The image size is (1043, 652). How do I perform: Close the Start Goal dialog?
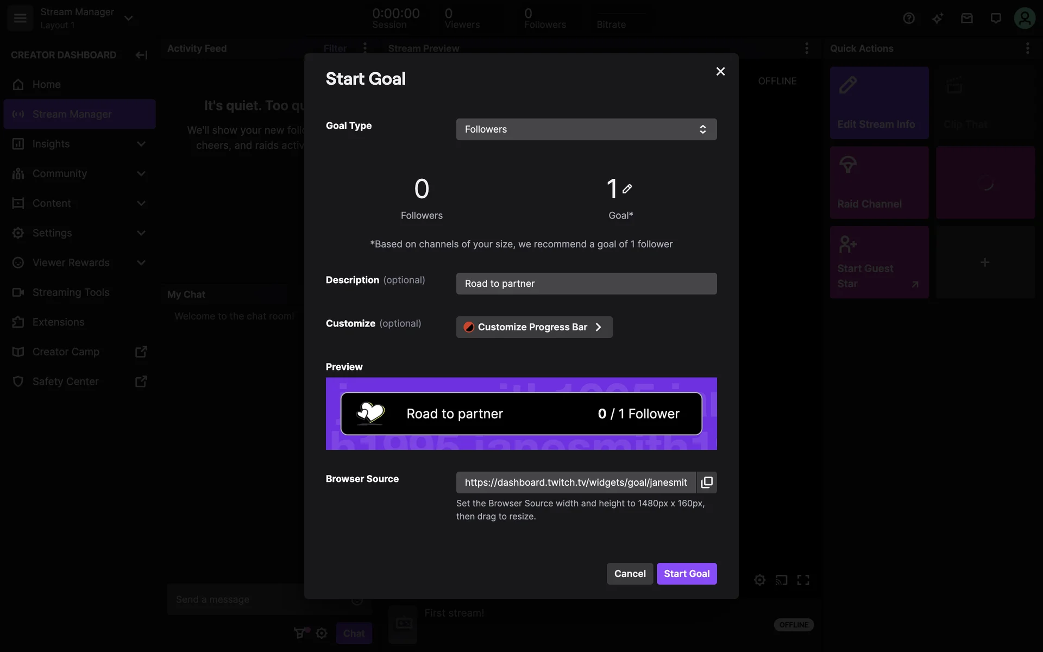click(720, 71)
